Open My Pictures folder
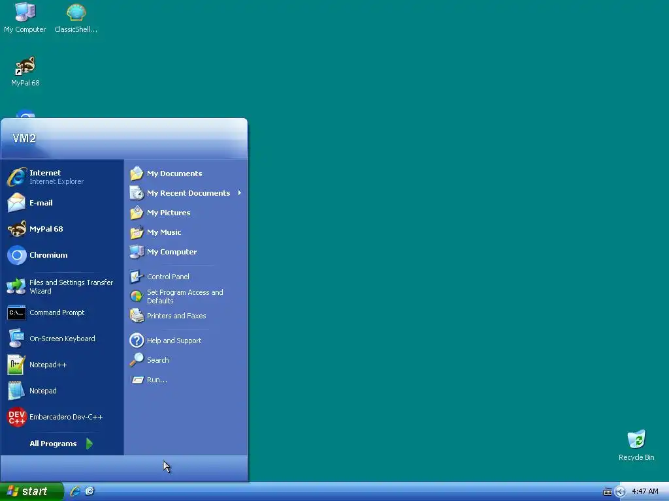 (x=186, y=213)
